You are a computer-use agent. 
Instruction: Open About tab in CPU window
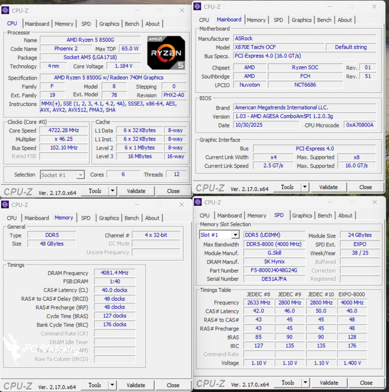153,24
